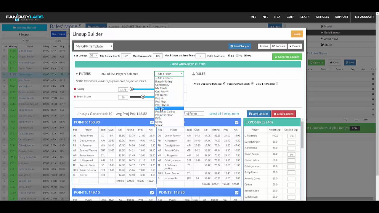
Task: Click the Team Score slider handle
Action: [143, 97]
